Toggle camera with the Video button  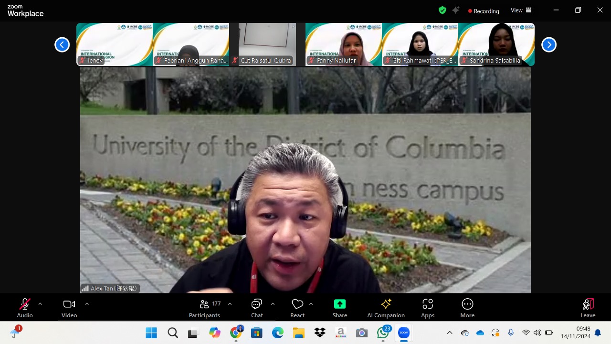pyautogui.click(x=69, y=308)
